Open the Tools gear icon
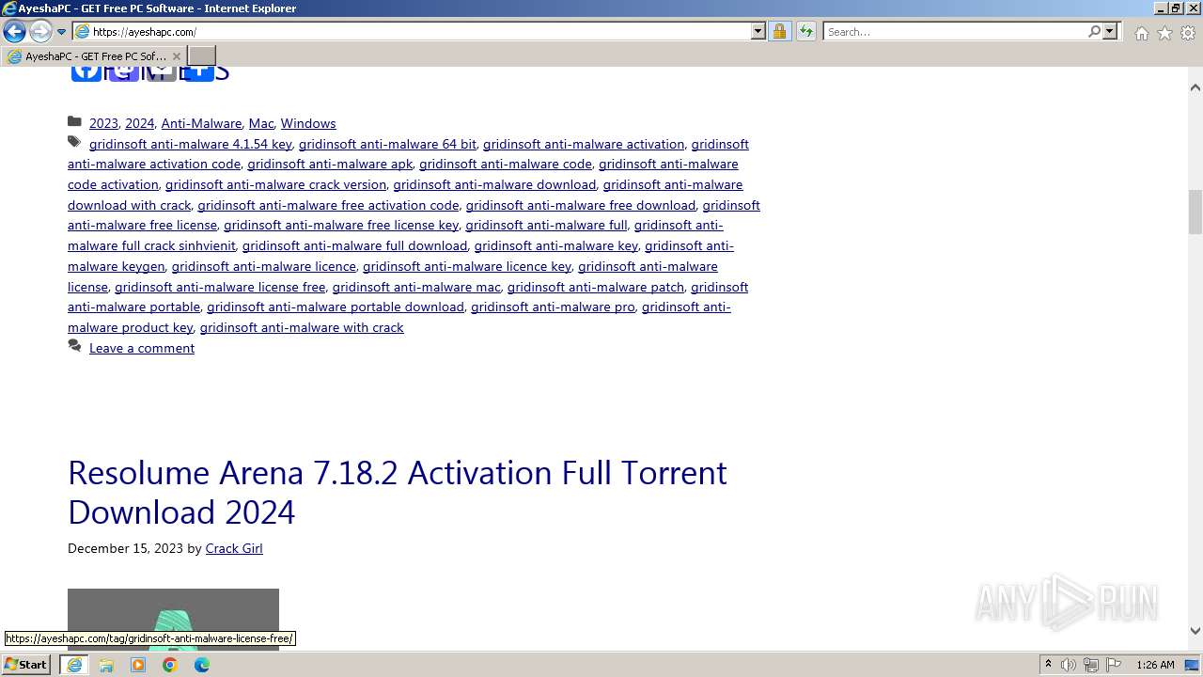 point(1188,33)
